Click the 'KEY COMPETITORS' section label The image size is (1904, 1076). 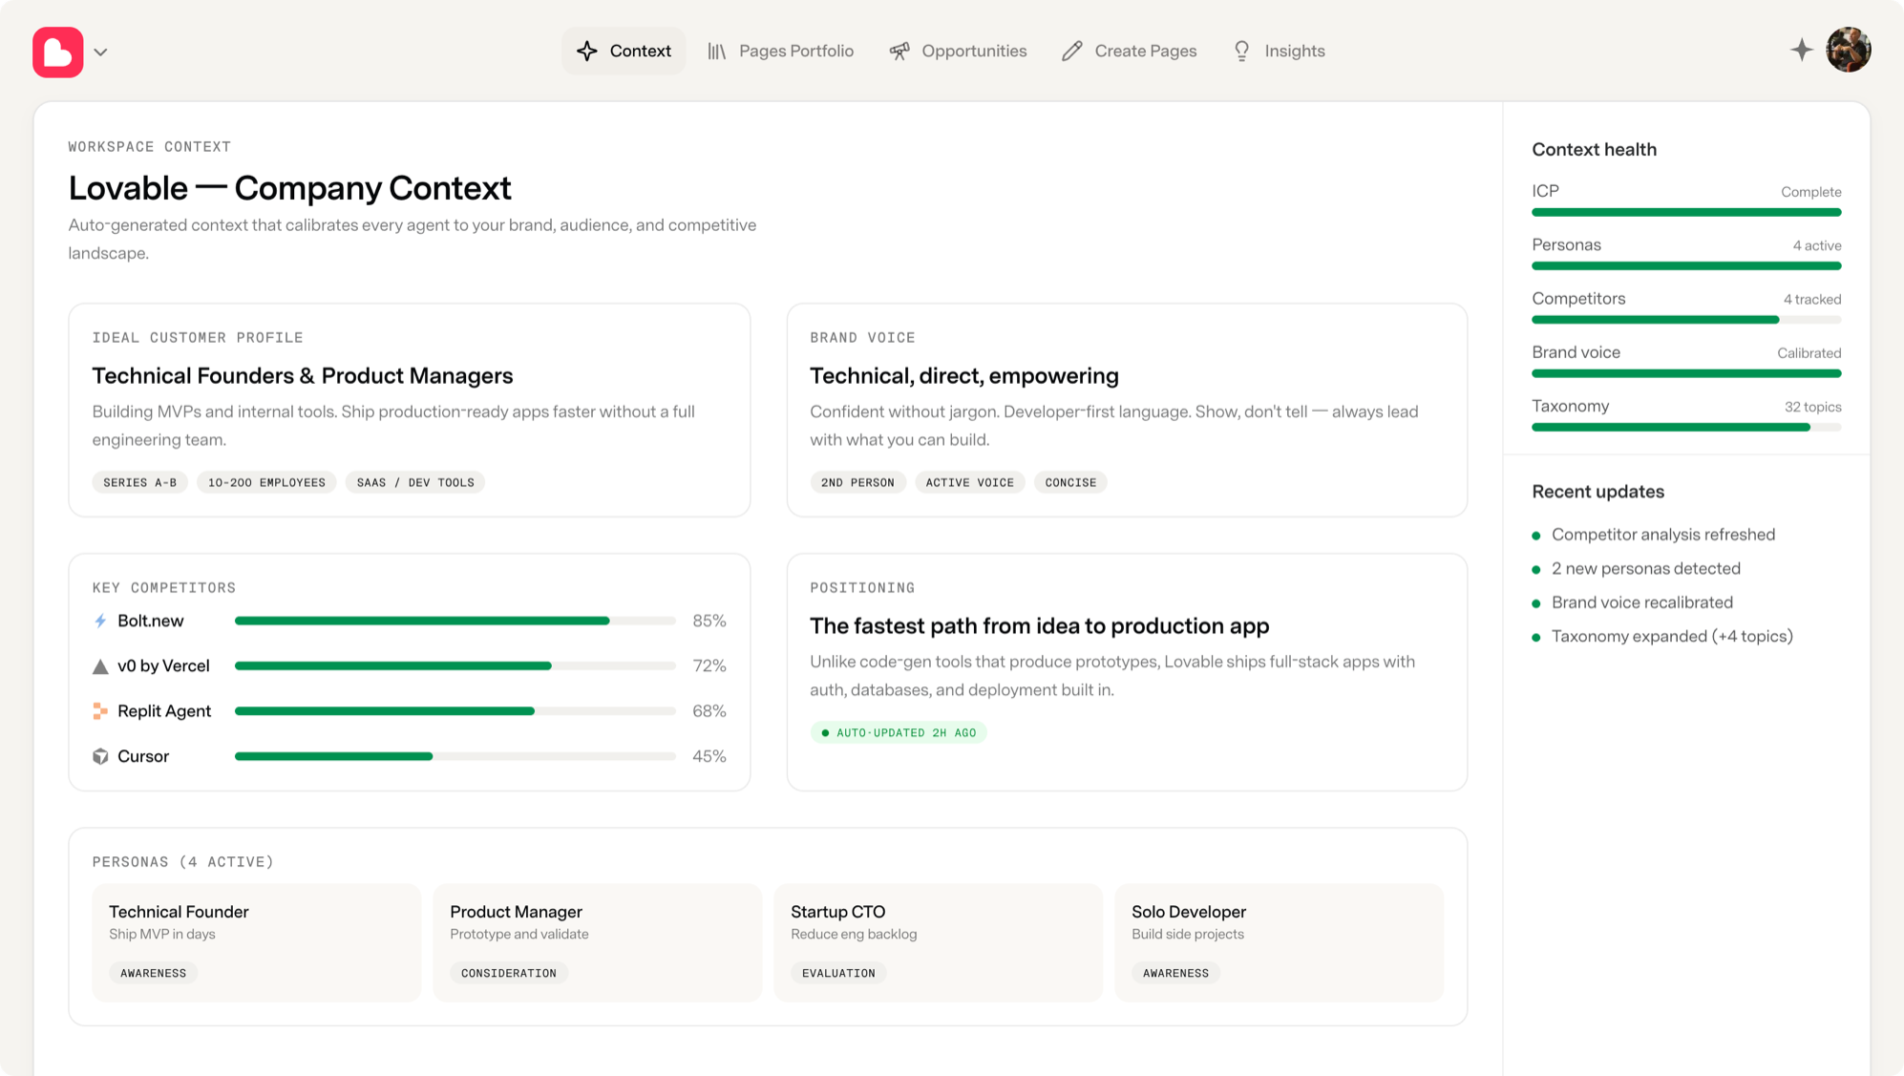coord(164,588)
